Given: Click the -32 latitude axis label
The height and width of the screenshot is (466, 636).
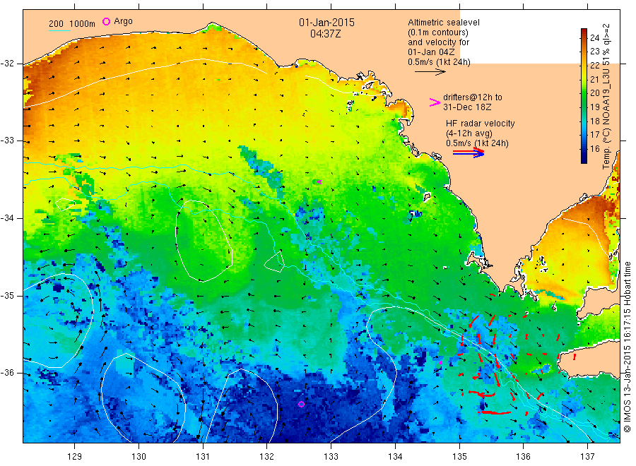Looking at the screenshot, I should click(x=7, y=64).
